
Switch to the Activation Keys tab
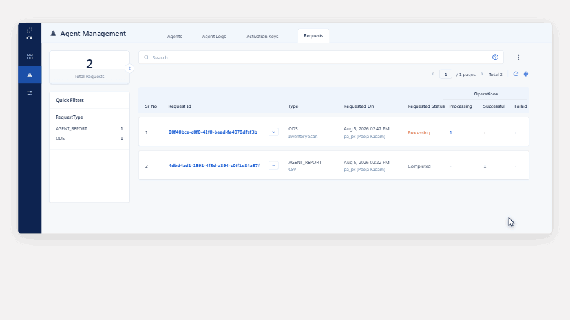pyautogui.click(x=262, y=36)
